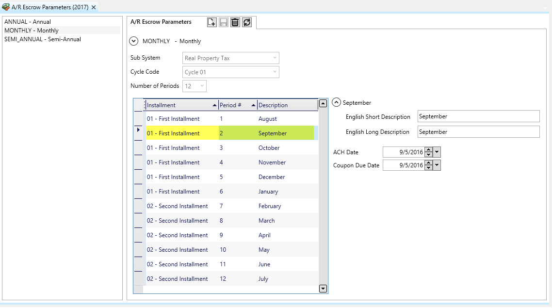The height and width of the screenshot is (308, 552).
Task: Collapse the MONTHLY - Monthly section
Action: point(134,41)
